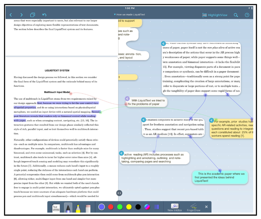Select the 'annota- tion, and layout' note
The height and width of the screenshot is (219, 261).
click(134, 56)
